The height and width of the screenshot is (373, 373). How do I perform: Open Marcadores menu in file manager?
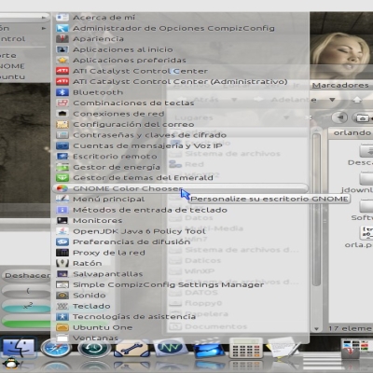(340, 85)
